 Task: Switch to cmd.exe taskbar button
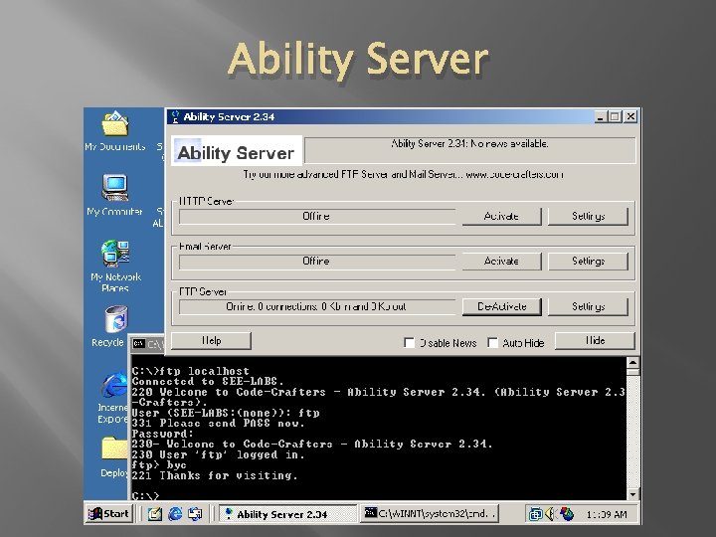tap(430, 514)
